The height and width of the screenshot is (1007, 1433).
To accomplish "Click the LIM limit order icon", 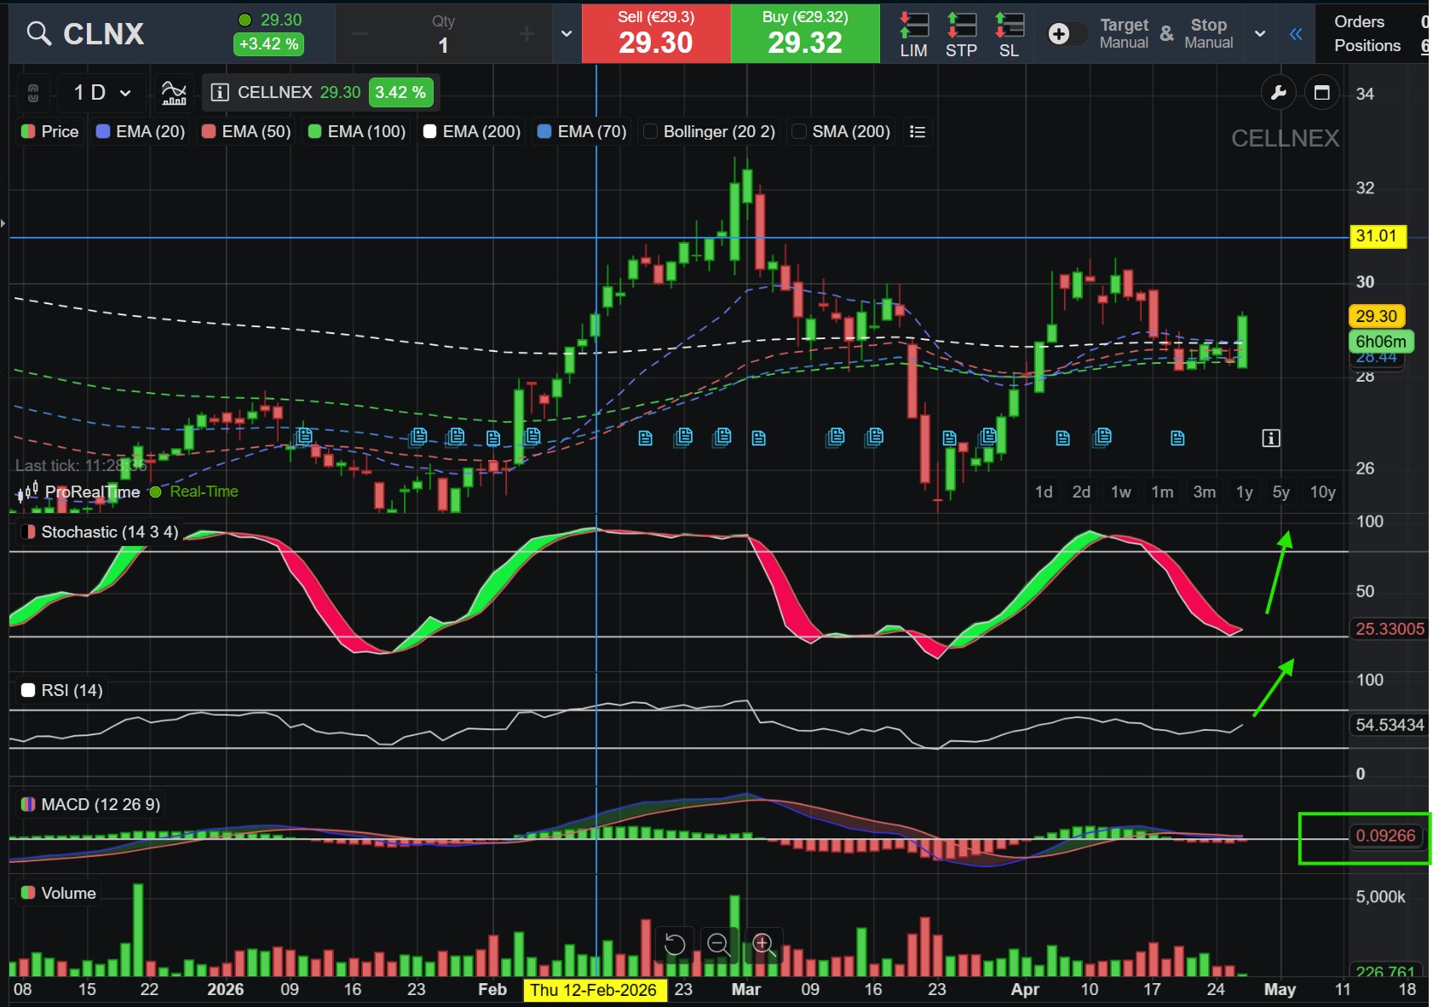I will click(x=913, y=34).
